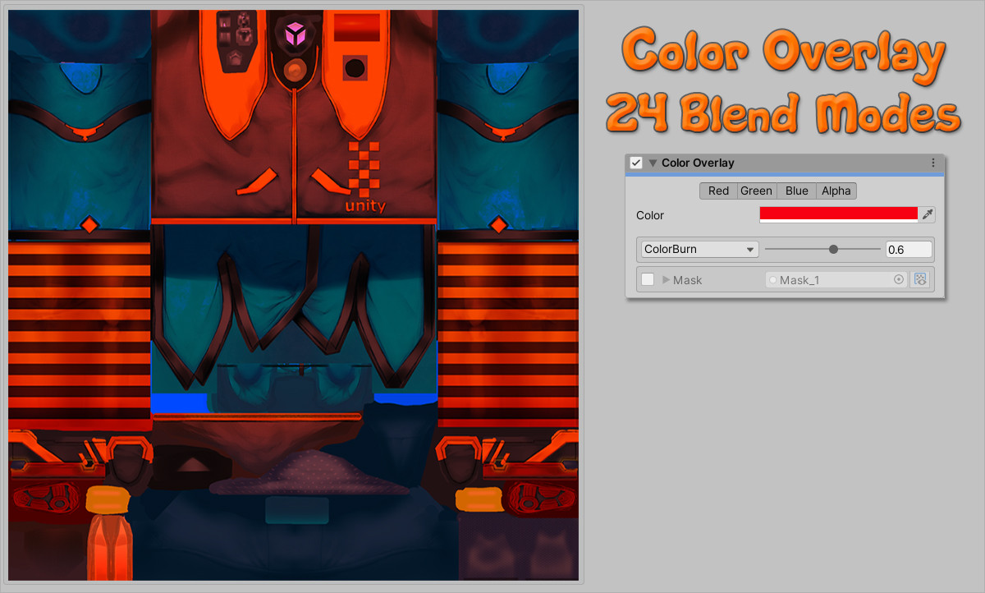Click the texture preview image
The image size is (985, 593).
[x=294, y=296]
